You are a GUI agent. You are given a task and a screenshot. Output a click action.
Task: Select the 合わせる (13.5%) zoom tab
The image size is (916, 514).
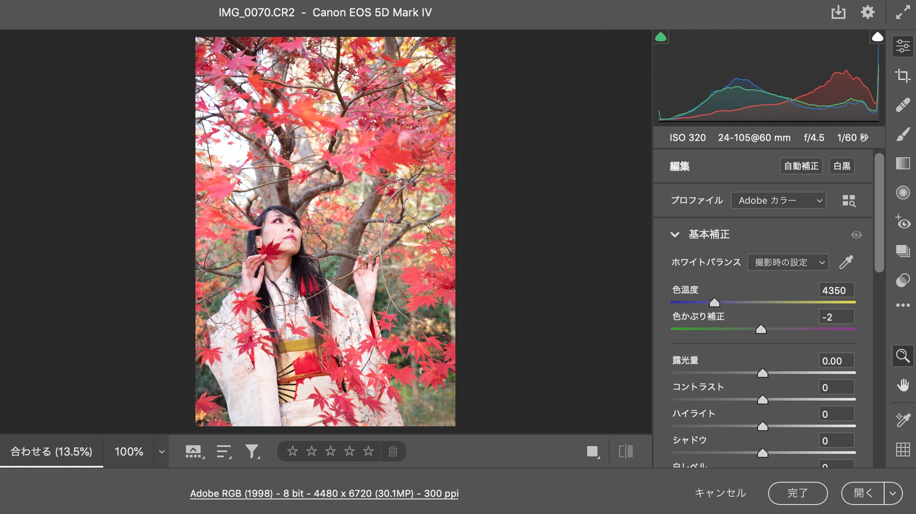pos(51,452)
